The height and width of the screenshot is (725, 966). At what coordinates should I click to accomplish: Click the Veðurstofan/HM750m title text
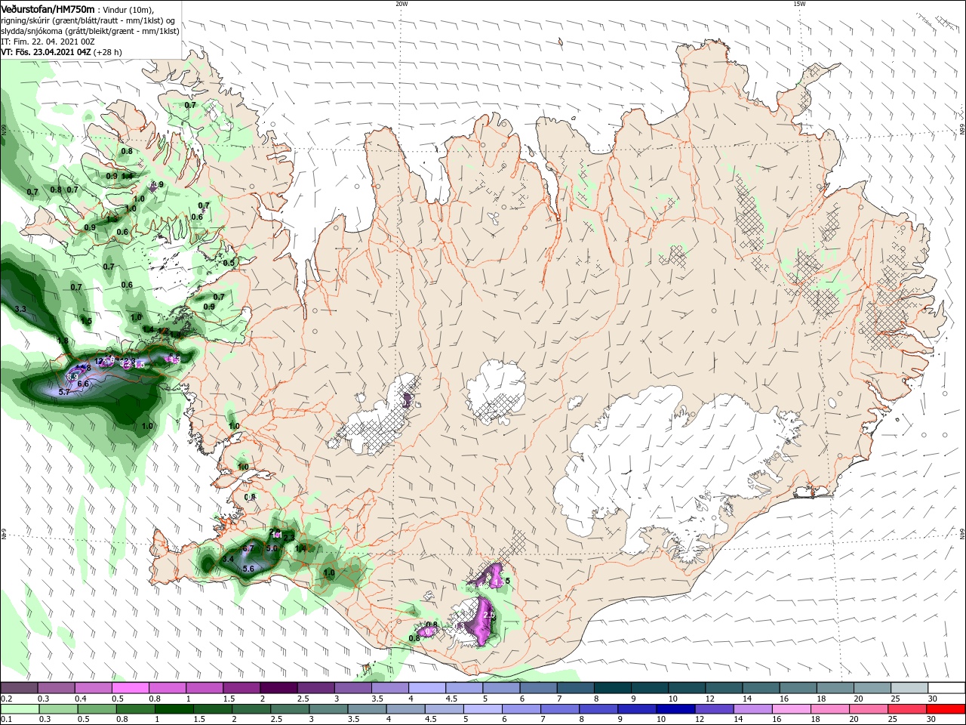point(48,9)
